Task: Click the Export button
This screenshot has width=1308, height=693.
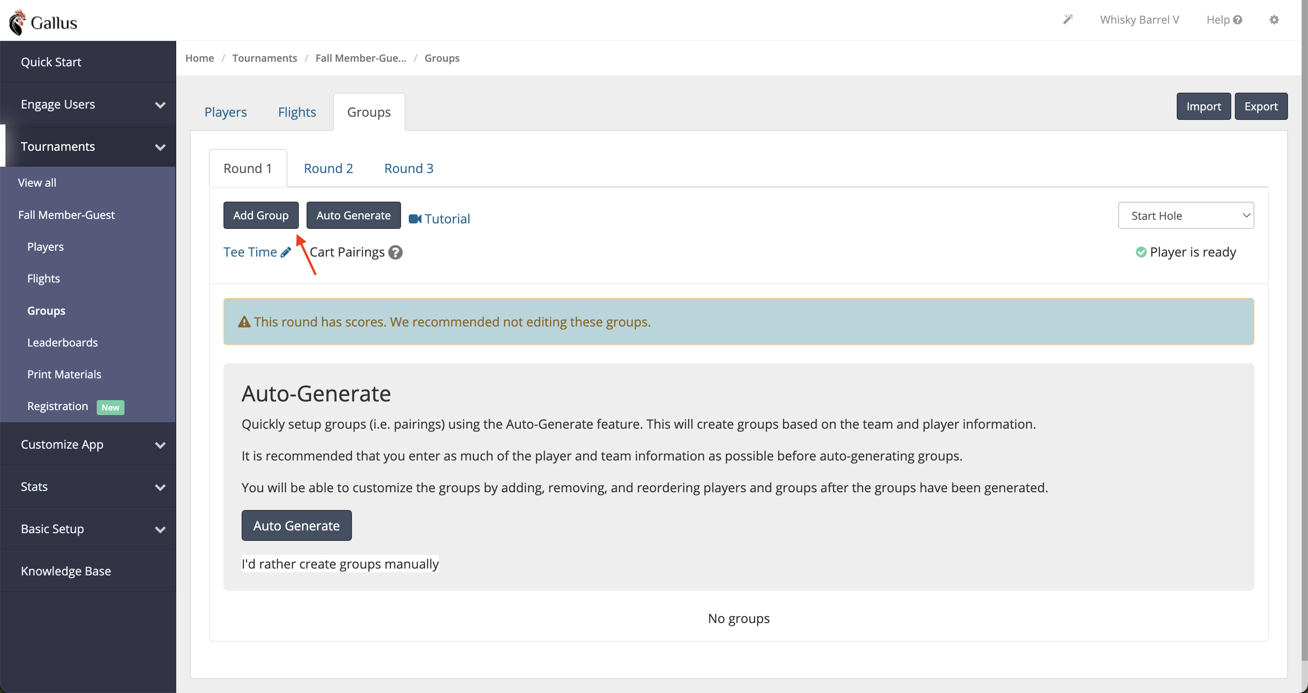Action: click(x=1261, y=106)
